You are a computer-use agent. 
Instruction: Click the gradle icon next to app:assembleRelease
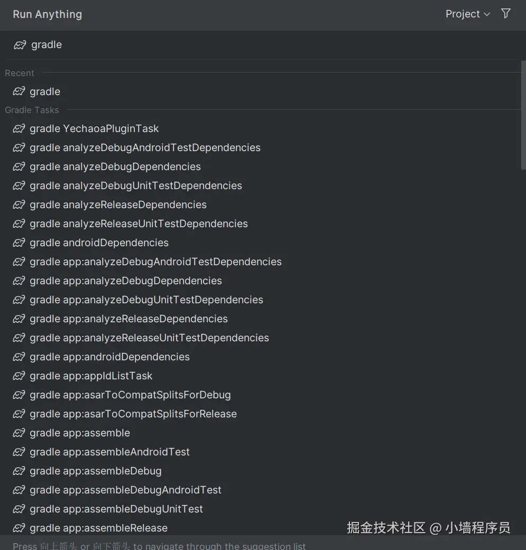pos(19,528)
